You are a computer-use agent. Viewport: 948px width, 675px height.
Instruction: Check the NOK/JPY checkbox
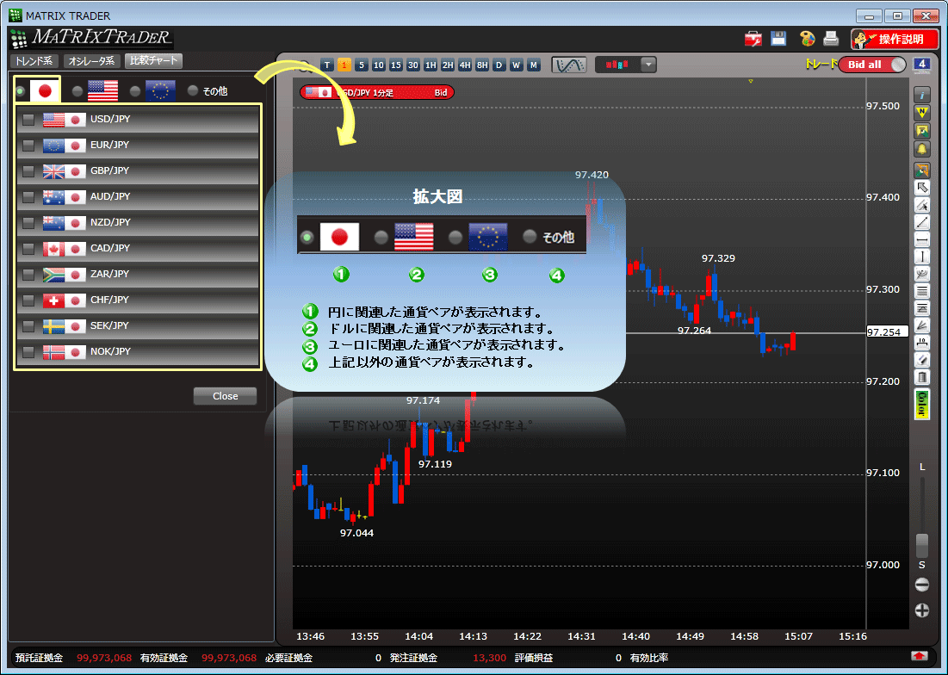[28, 352]
